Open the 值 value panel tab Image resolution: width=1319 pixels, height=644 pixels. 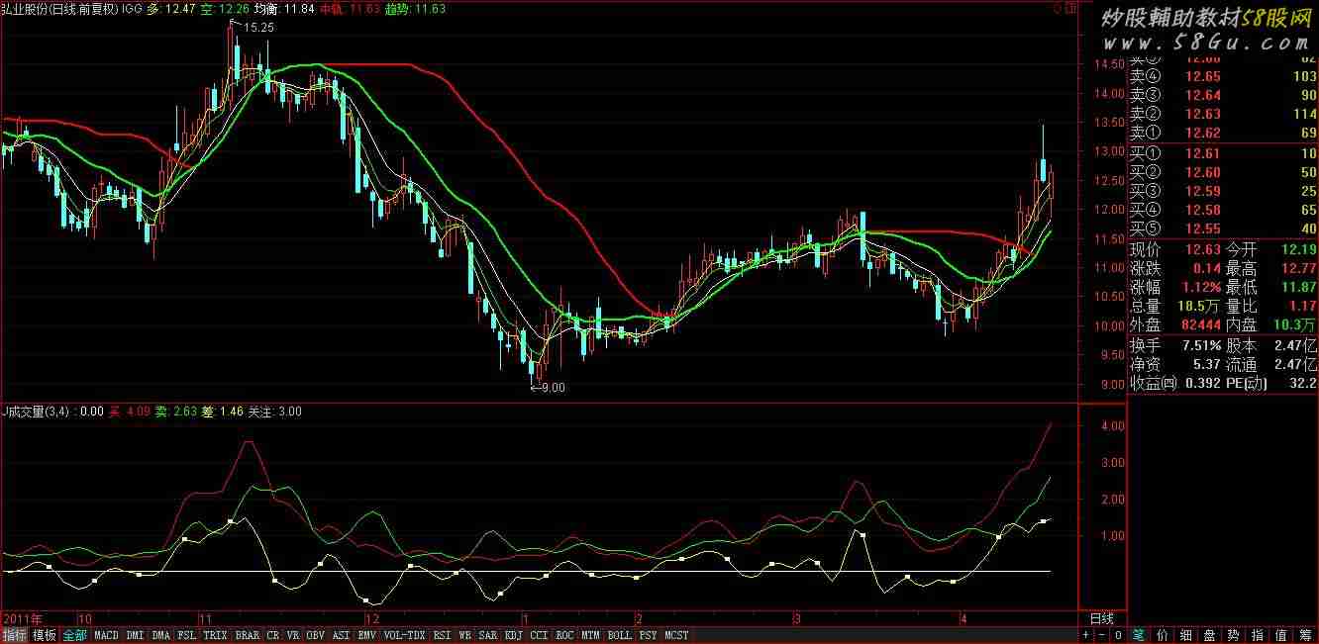tap(1281, 635)
